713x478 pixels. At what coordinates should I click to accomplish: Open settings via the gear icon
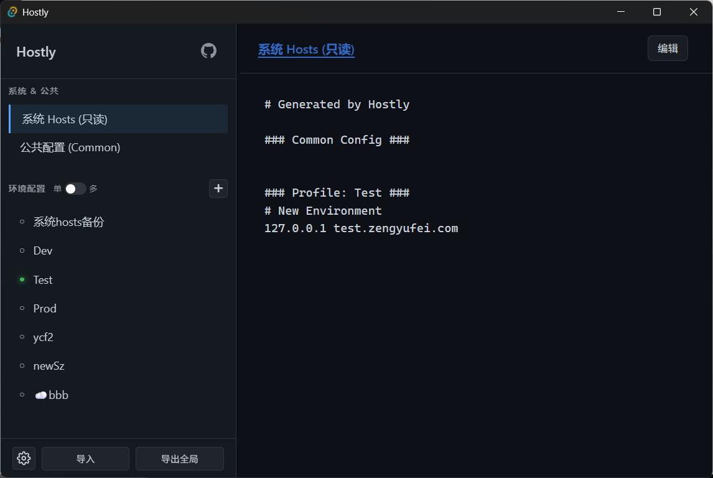tap(24, 458)
